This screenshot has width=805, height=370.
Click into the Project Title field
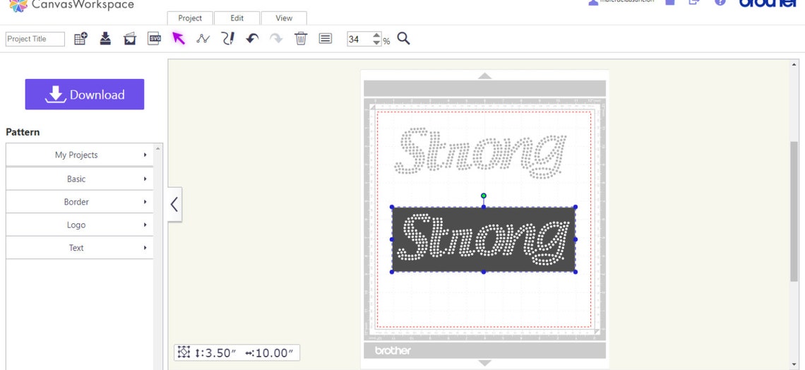[x=35, y=39]
